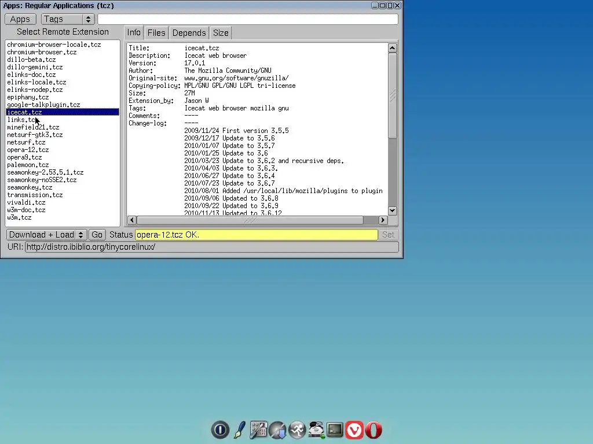
Task: Open the Download + Load dropdown
Action: point(46,235)
